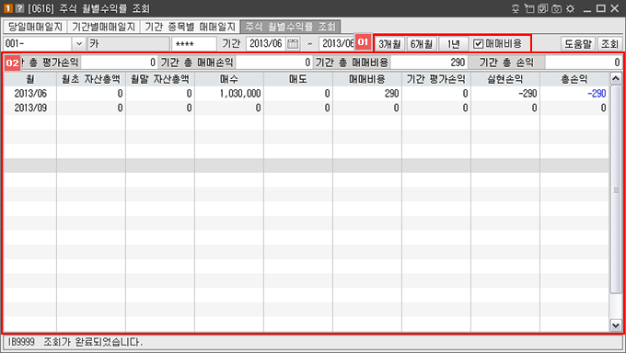Click the table scrollbar down arrow
The image size is (626, 353).
coord(616,325)
